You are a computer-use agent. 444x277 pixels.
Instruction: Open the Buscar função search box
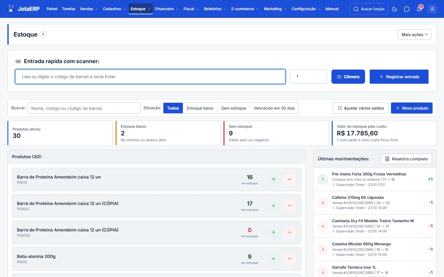[x=369, y=9]
